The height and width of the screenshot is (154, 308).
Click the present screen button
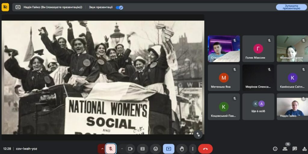168,149
